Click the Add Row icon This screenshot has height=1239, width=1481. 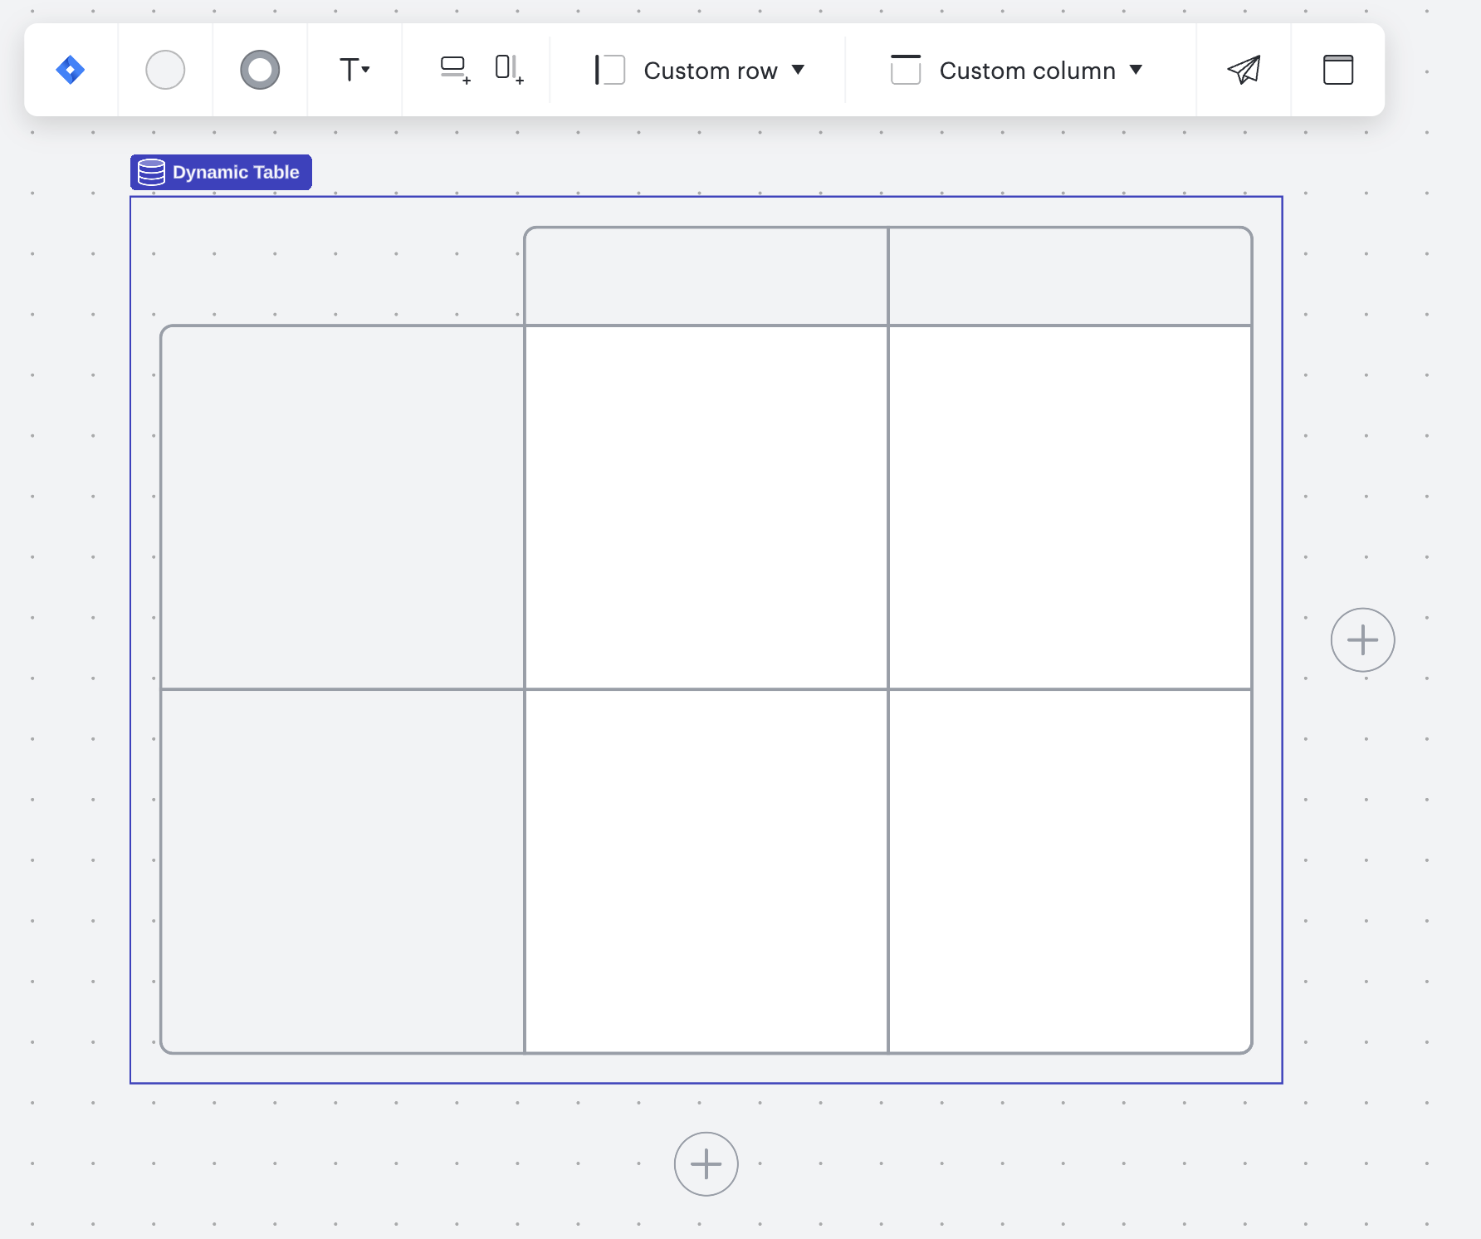click(x=455, y=70)
